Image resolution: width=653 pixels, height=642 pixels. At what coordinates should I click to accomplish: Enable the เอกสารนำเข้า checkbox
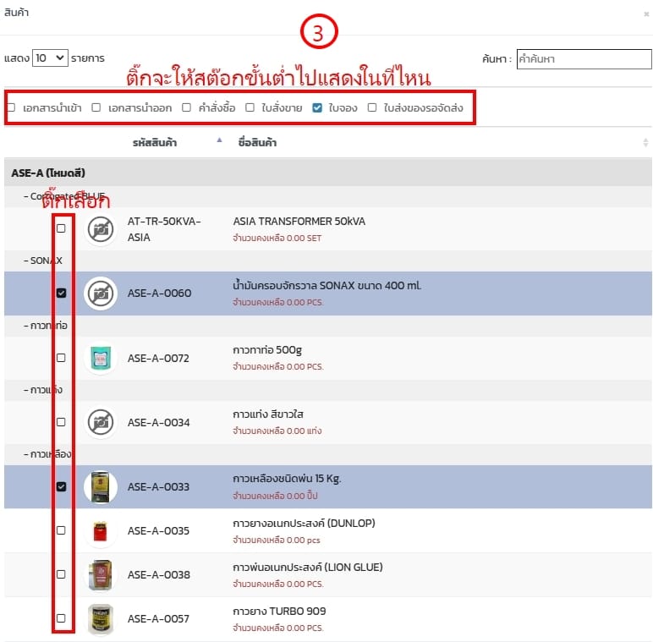(x=11, y=107)
